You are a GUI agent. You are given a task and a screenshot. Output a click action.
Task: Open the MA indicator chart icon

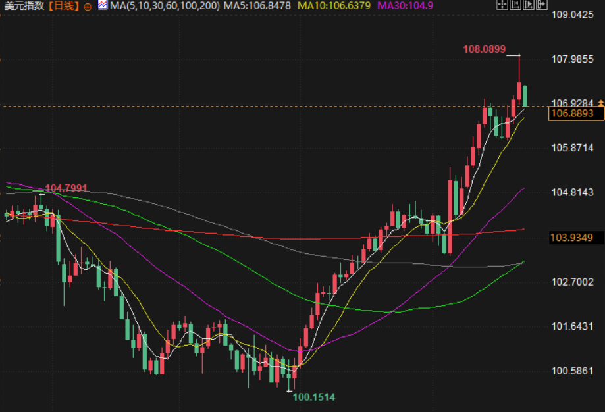pyautogui.click(x=103, y=5)
